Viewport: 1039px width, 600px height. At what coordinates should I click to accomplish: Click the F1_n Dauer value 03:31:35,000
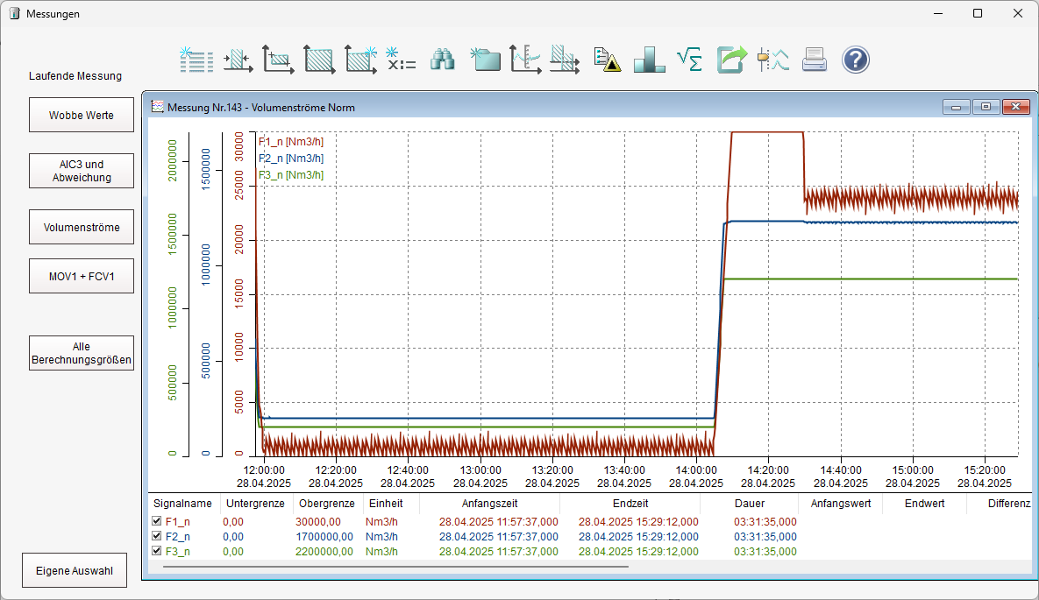pyautogui.click(x=765, y=522)
